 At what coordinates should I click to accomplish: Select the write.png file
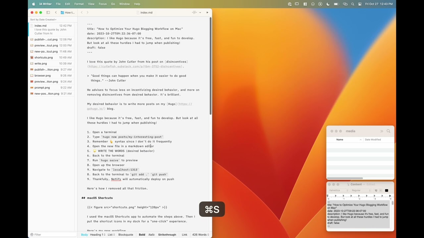coord(51,63)
